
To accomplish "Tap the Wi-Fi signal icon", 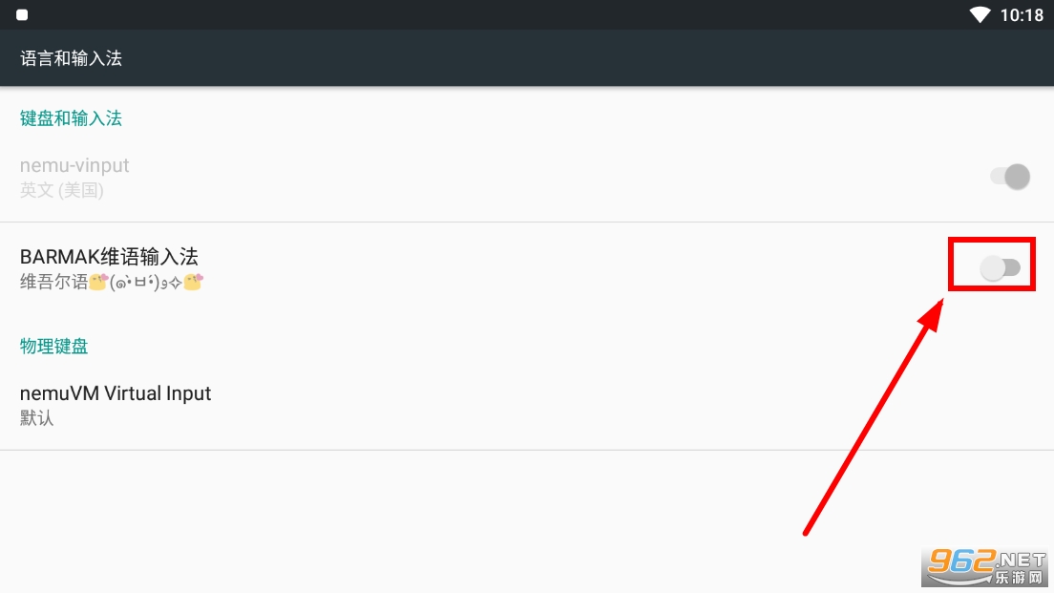I will click(x=980, y=14).
